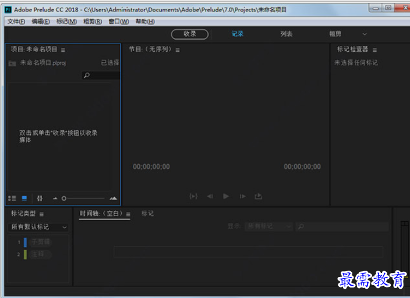
Task: Click the left 00;00;00;00 timecode
Action: (x=151, y=167)
